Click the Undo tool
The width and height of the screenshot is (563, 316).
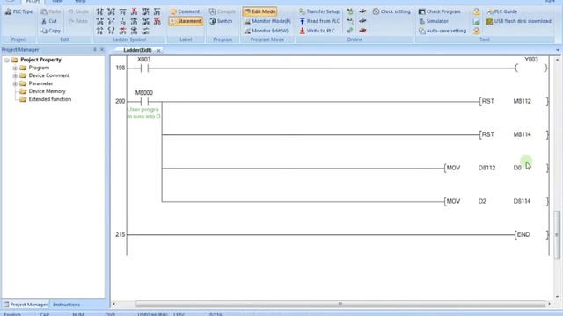click(78, 11)
